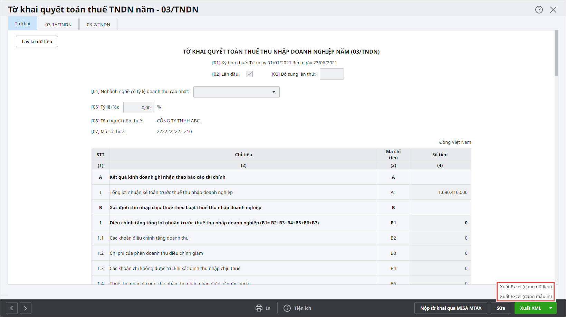This screenshot has height=317, width=566.
Task: Go to previous record arrow
Action: click(11, 308)
